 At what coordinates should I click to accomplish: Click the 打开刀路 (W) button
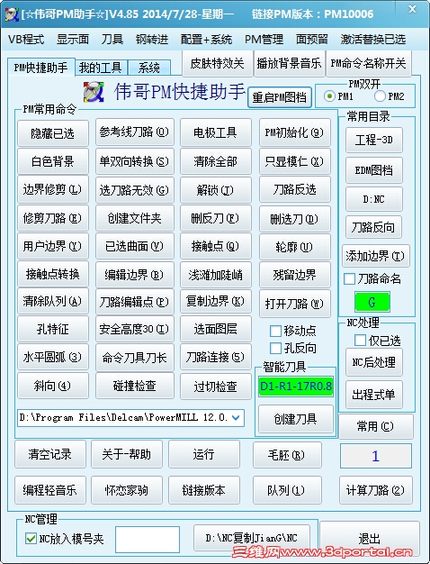click(294, 304)
